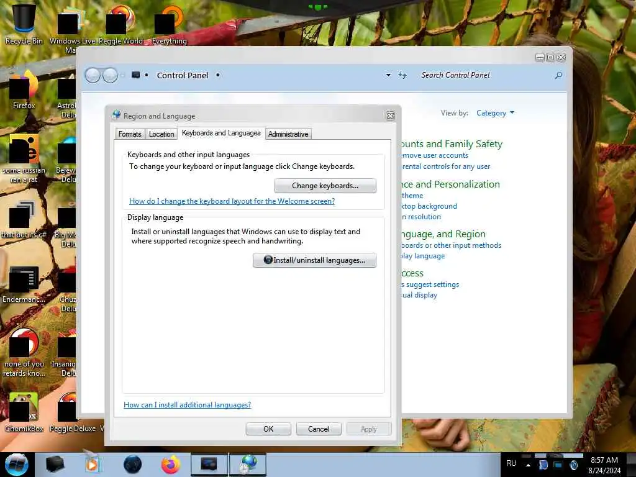
Task: Open the Peggle World desktop icon
Action: click(120, 24)
